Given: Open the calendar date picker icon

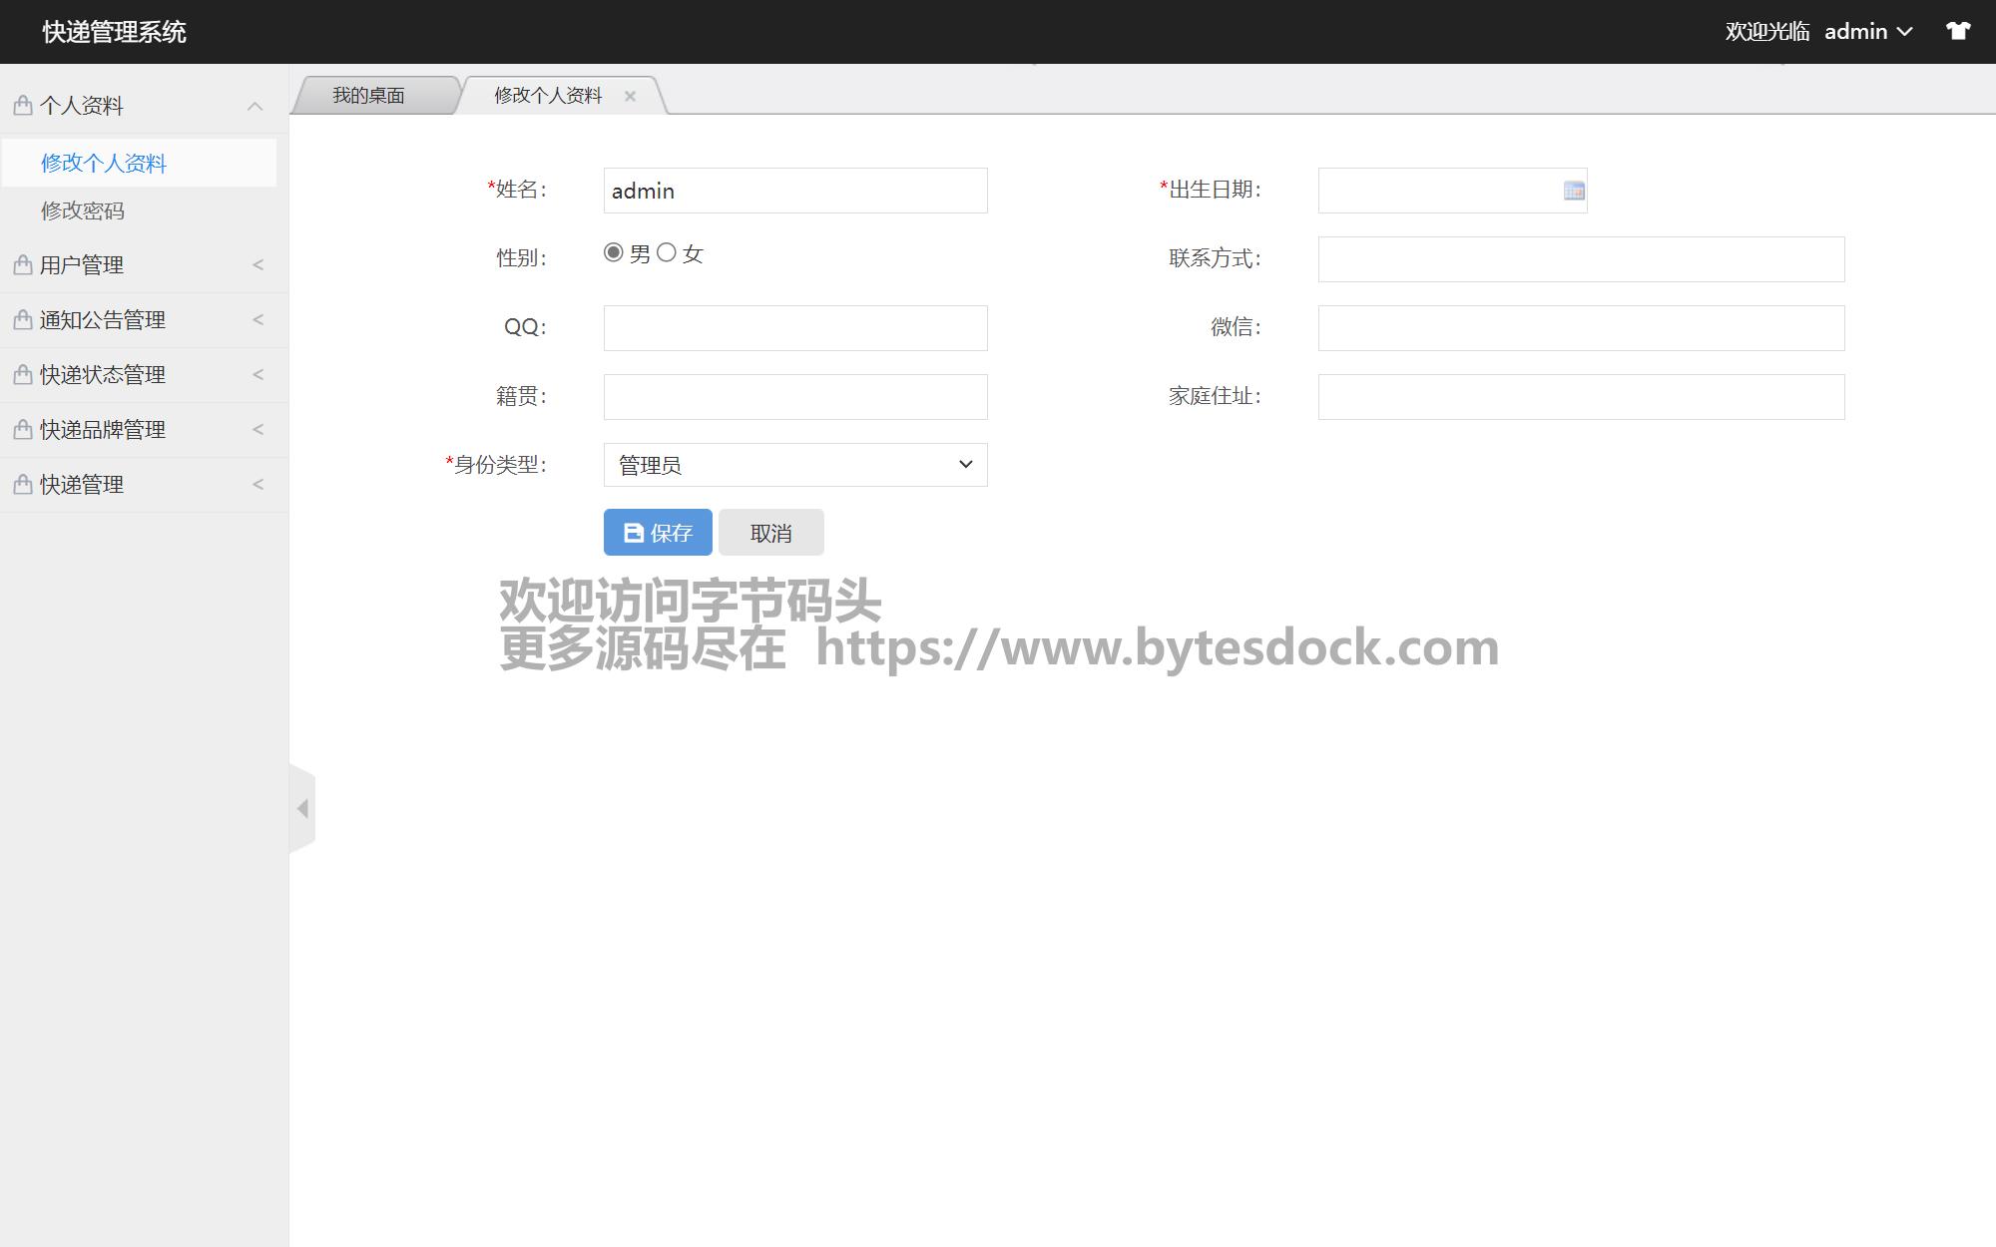Looking at the screenshot, I should click(1574, 191).
